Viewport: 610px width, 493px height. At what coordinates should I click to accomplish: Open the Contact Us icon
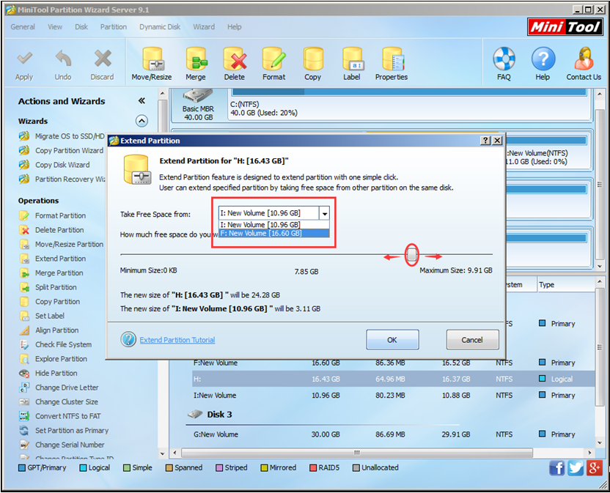584,59
